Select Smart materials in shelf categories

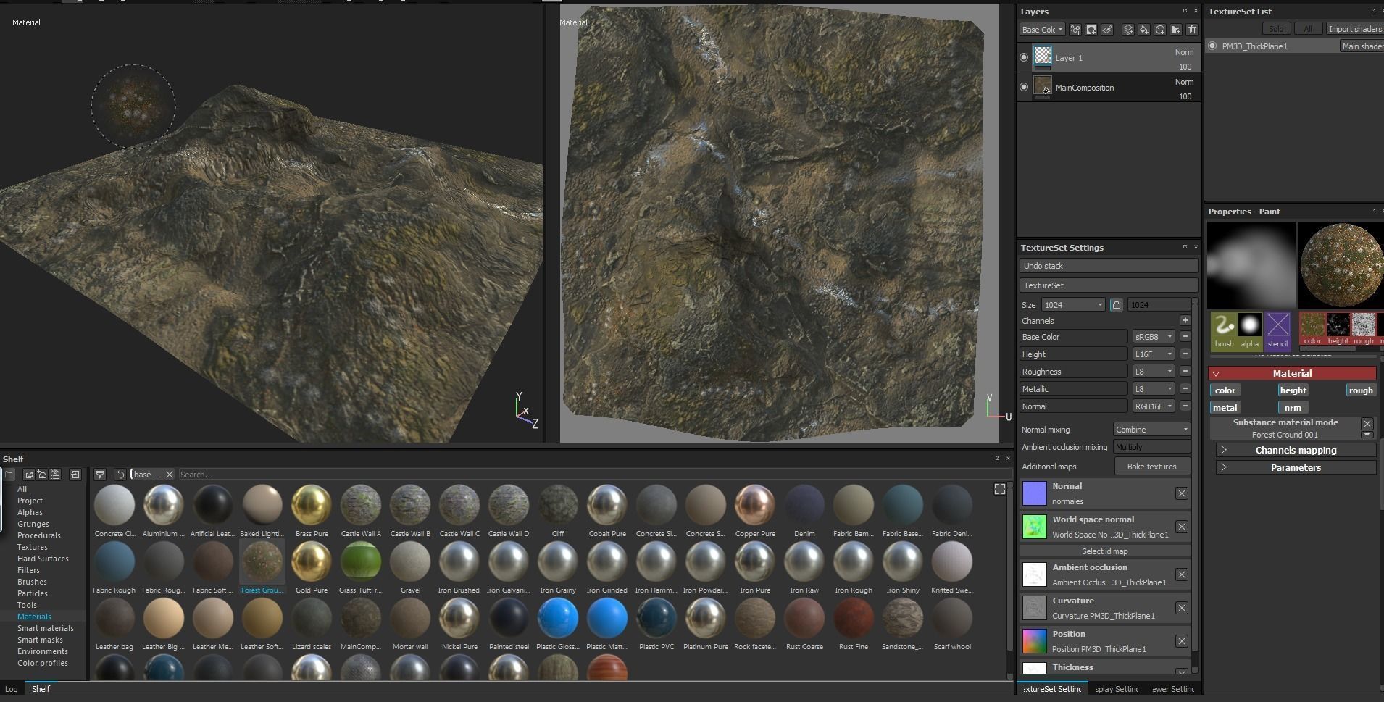tap(46, 628)
